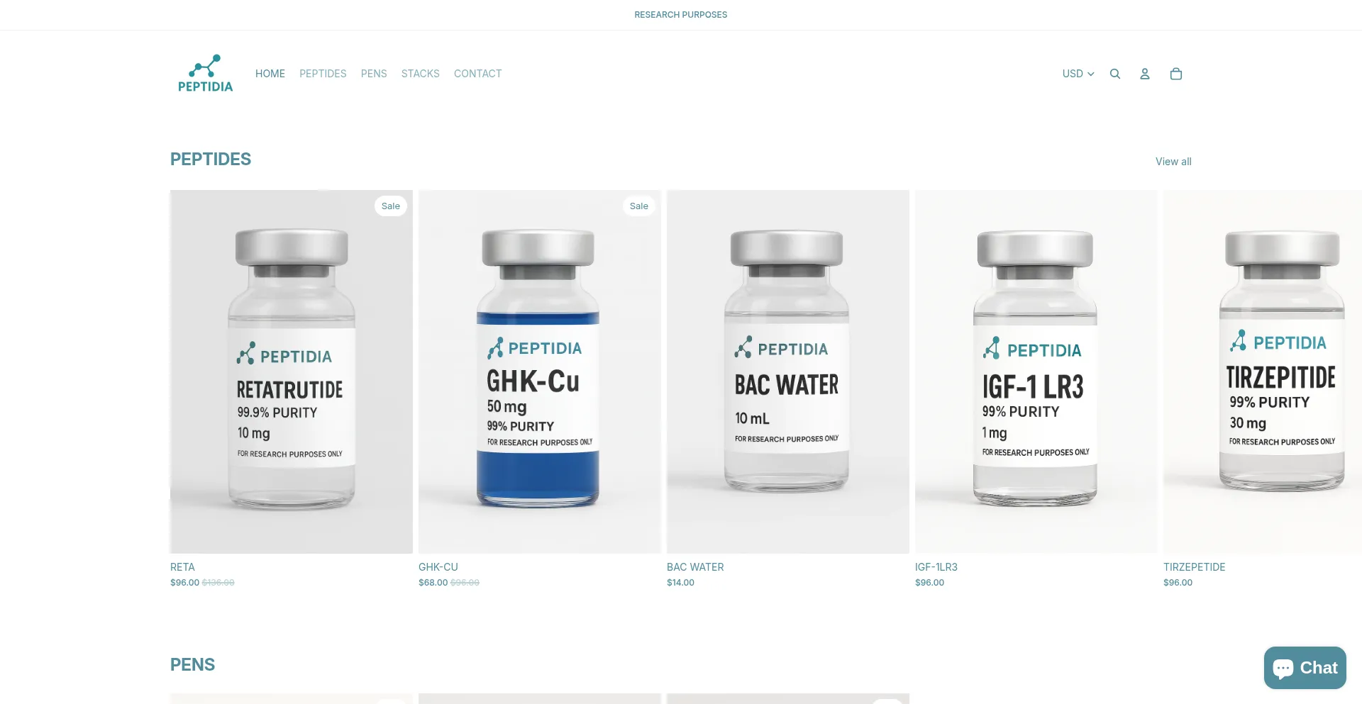Open the PEPTIDES menu item
1362x704 pixels.
(323, 74)
